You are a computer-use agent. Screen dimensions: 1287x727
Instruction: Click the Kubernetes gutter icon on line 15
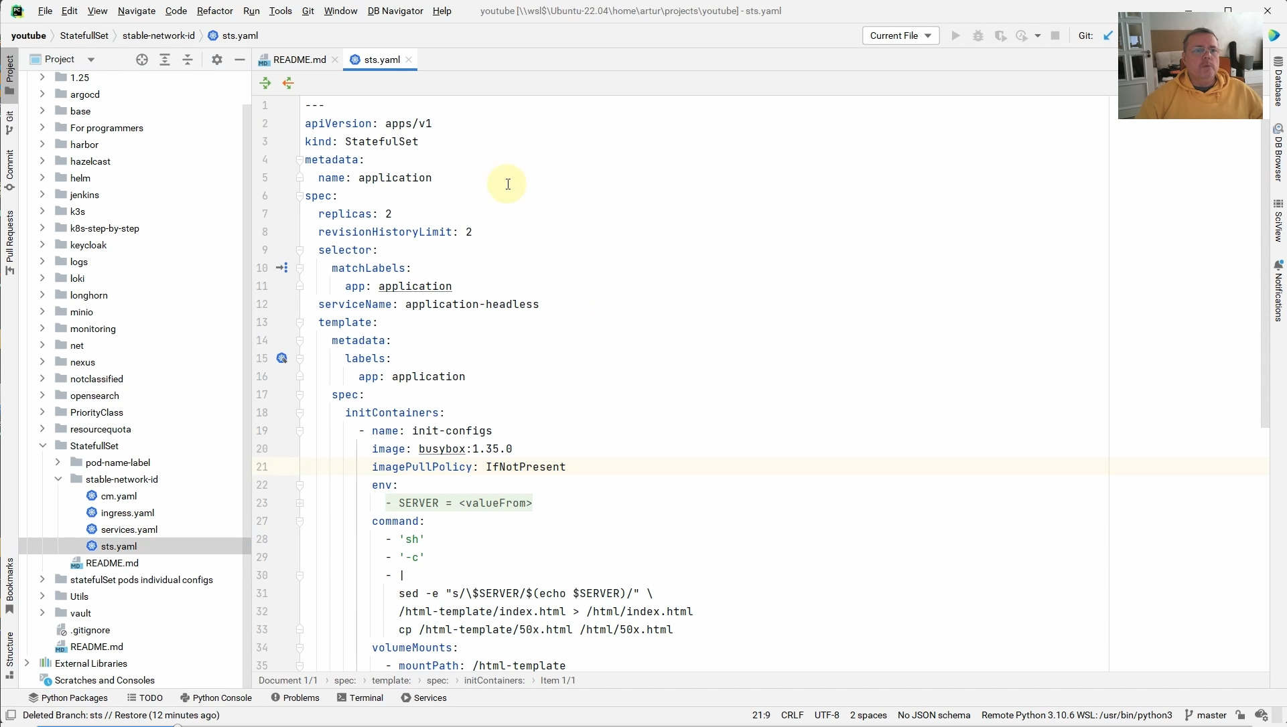point(282,358)
